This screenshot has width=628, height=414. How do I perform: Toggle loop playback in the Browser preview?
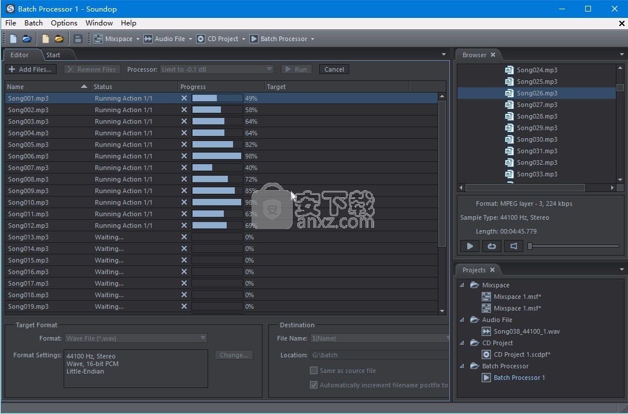[491, 246]
